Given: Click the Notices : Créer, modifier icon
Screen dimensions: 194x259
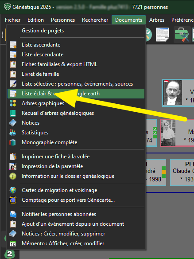Looking at the screenshot, I should point(13,234).
